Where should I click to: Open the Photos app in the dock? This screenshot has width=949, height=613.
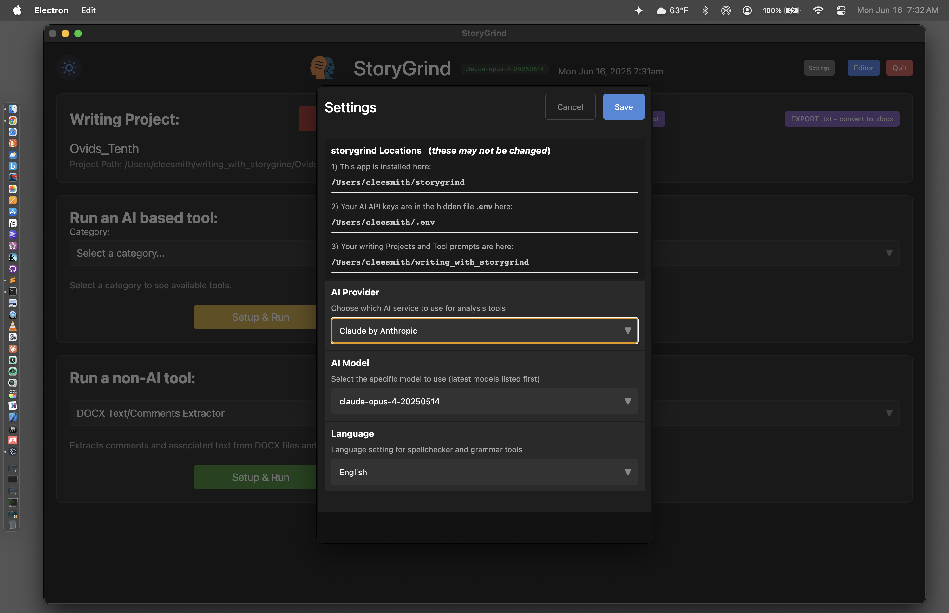pyautogui.click(x=13, y=189)
